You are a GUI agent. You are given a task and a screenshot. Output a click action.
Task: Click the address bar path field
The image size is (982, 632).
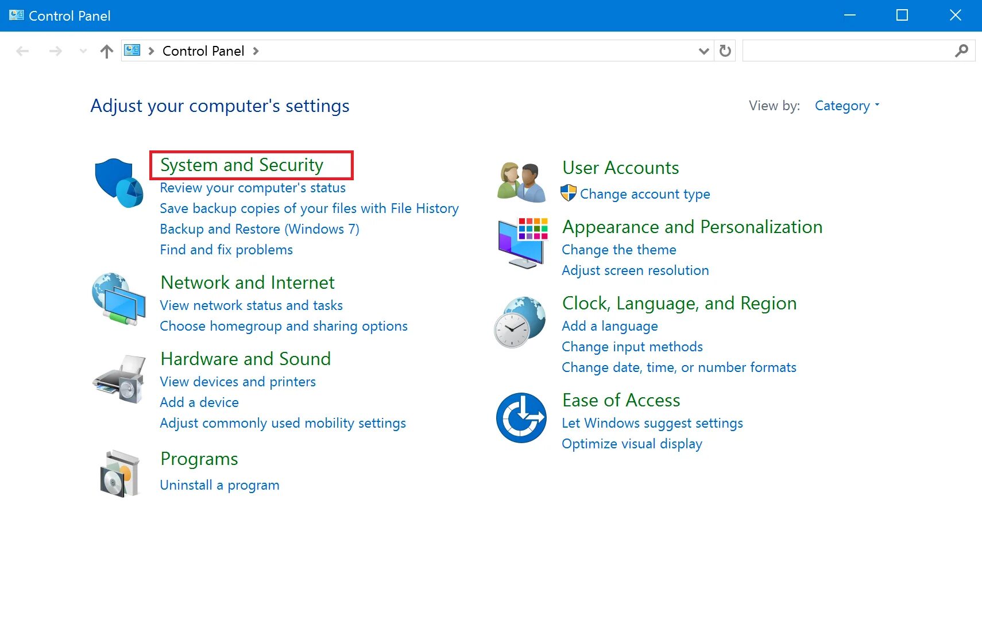coord(417,51)
